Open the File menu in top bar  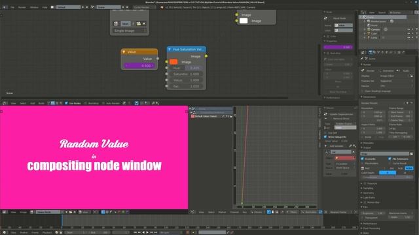click(12, 7)
